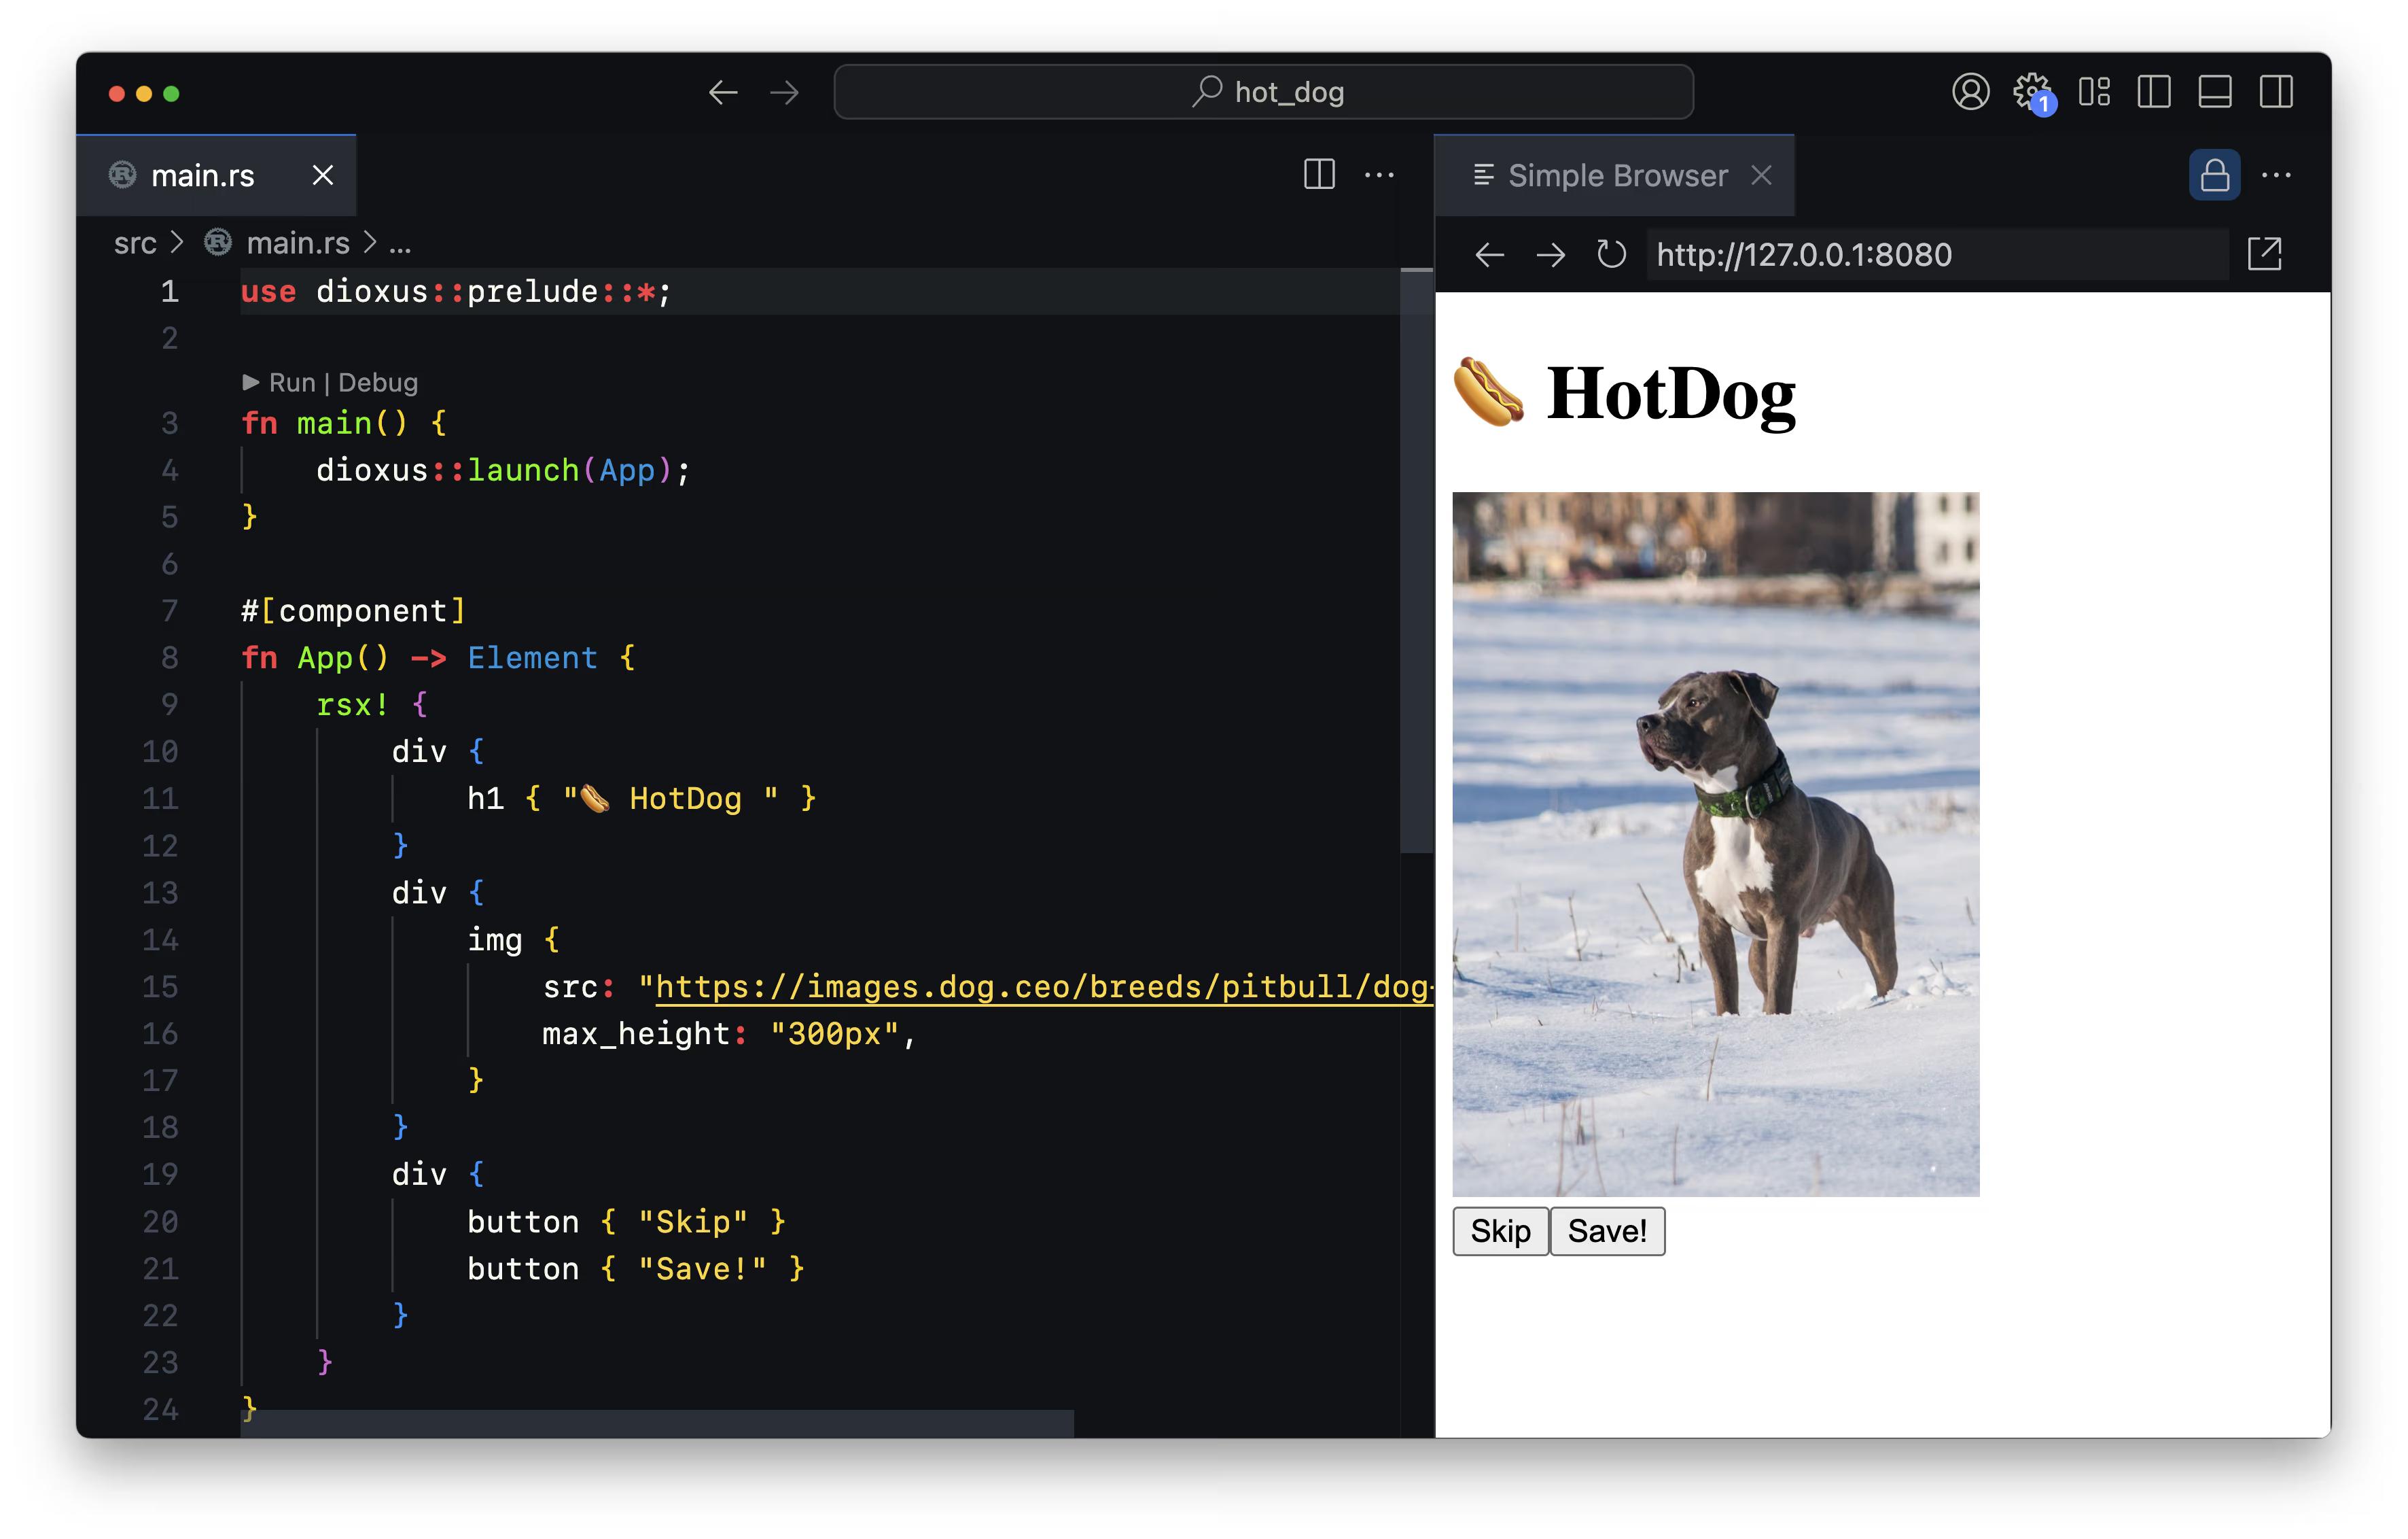Go back in the Simple Browser
Viewport: 2408px width, 1539px height.
point(1490,254)
